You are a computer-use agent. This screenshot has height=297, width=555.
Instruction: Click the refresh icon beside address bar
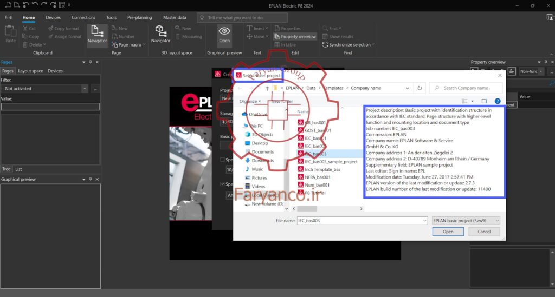420,88
